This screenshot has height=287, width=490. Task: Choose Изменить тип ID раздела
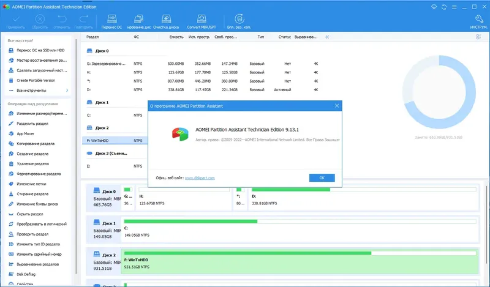[34, 244]
